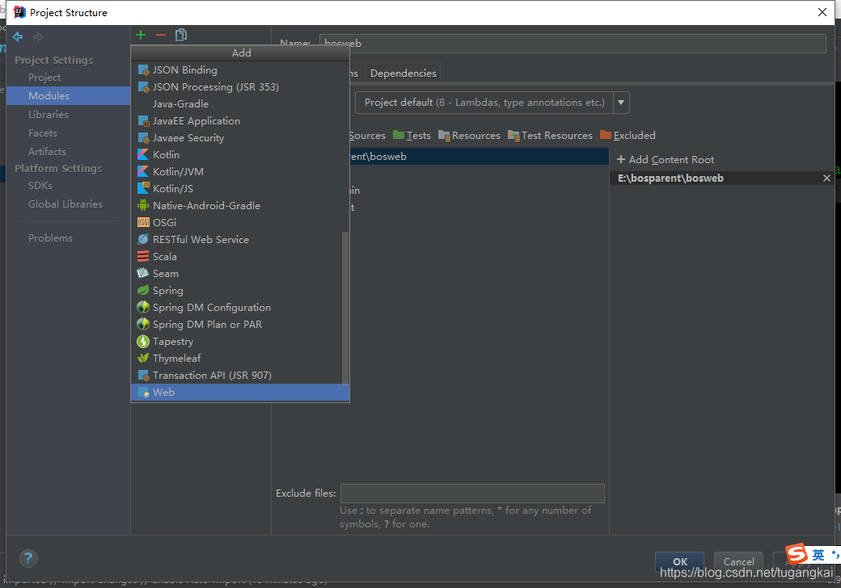Mark as Resources folder
The width and height of the screenshot is (841, 588).
[x=469, y=136]
